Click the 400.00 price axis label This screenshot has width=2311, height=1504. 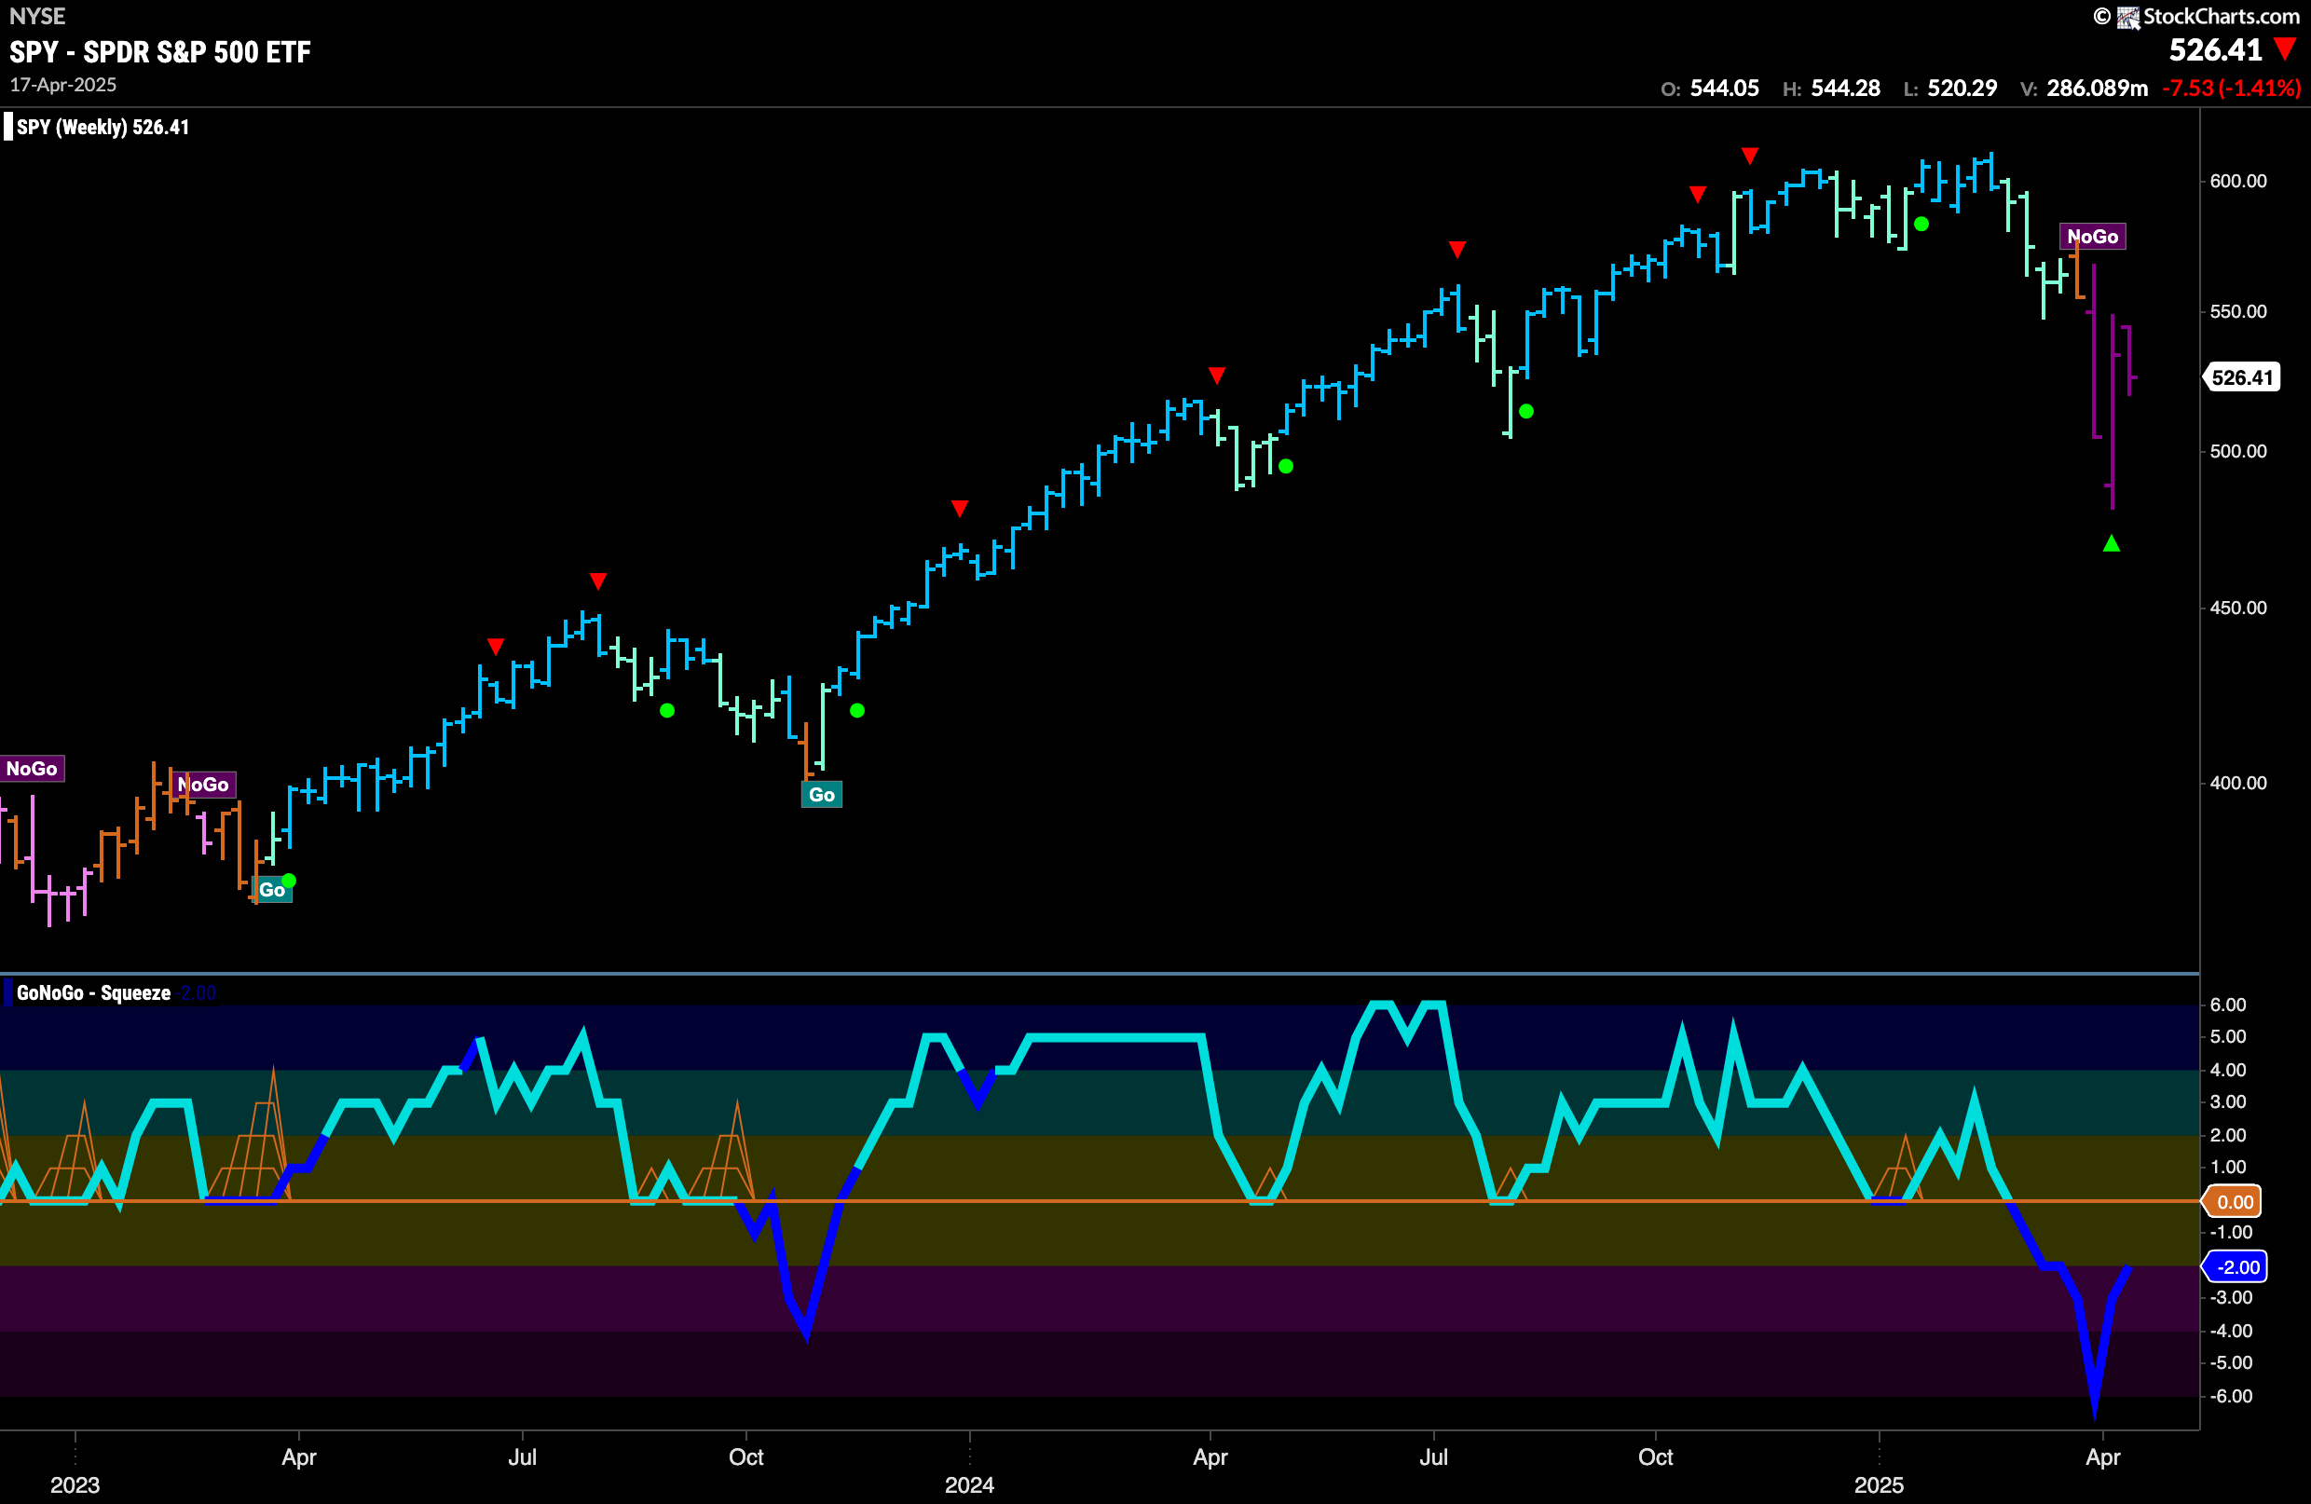(x=2238, y=783)
